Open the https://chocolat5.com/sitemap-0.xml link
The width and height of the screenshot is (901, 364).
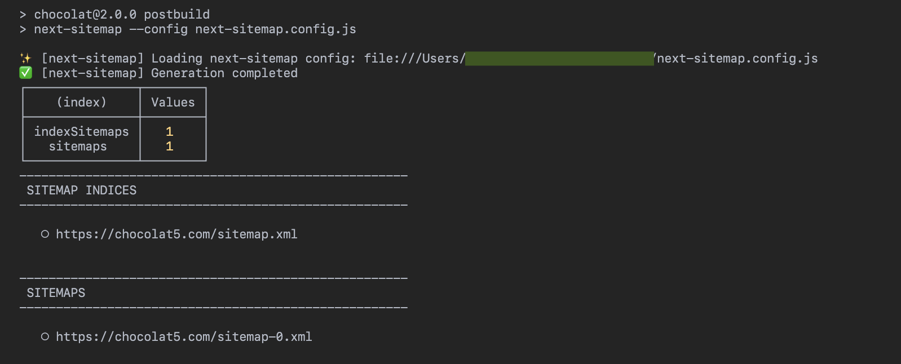coord(184,336)
